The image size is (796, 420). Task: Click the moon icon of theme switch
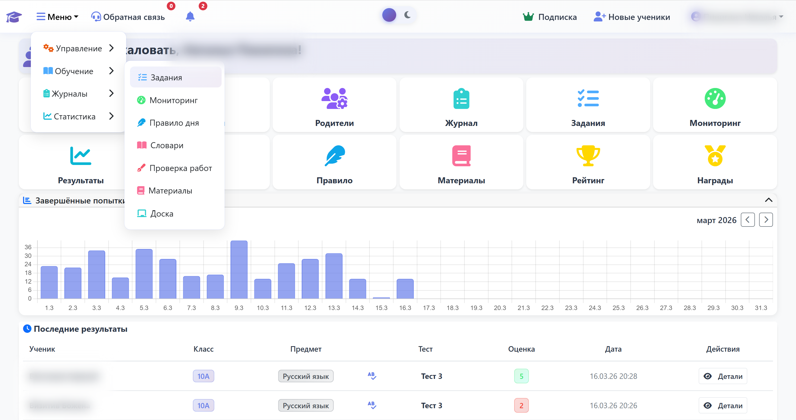(407, 15)
